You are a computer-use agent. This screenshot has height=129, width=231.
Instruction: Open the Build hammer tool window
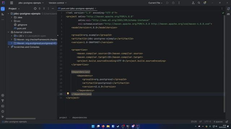point(3,101)
